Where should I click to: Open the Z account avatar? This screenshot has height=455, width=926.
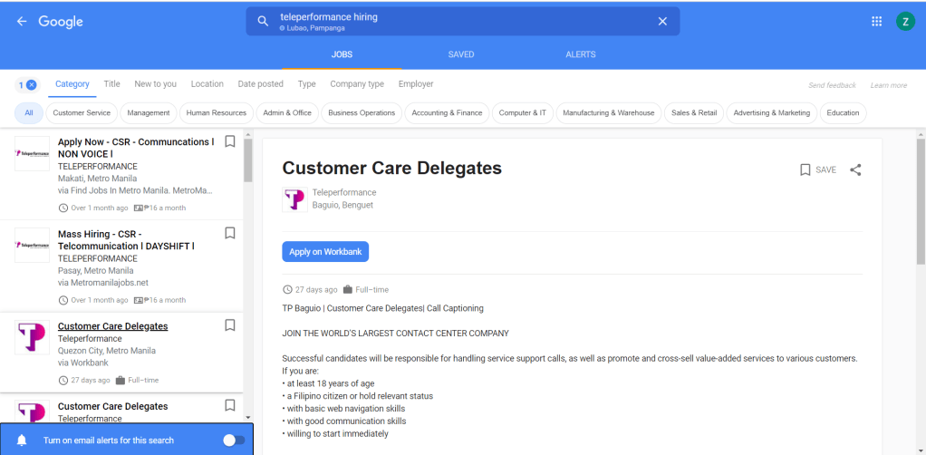tap(904, 22)
